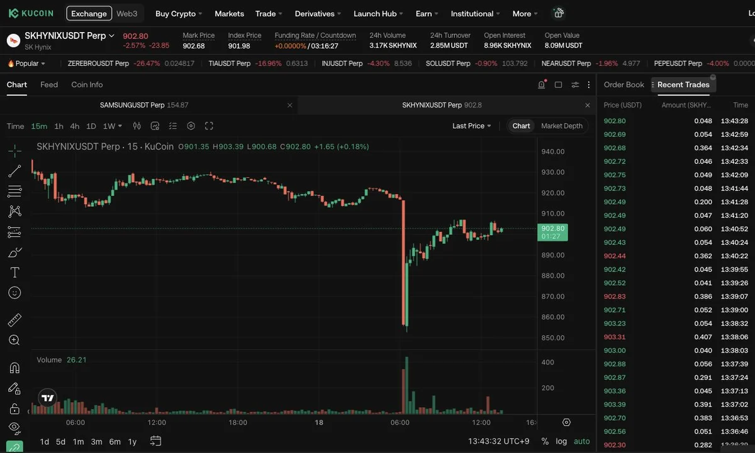755x453 pixels.
Task: Expand the Institutional dropdown menu
Action: (476, 13)
